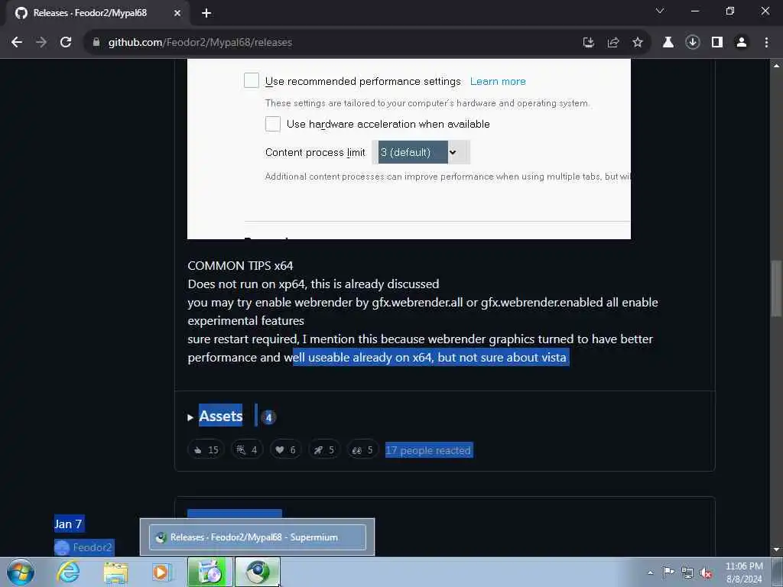Open the Feodor2 author link
The width and height of the screenshot is (783, 587).
tap(93, 547)
